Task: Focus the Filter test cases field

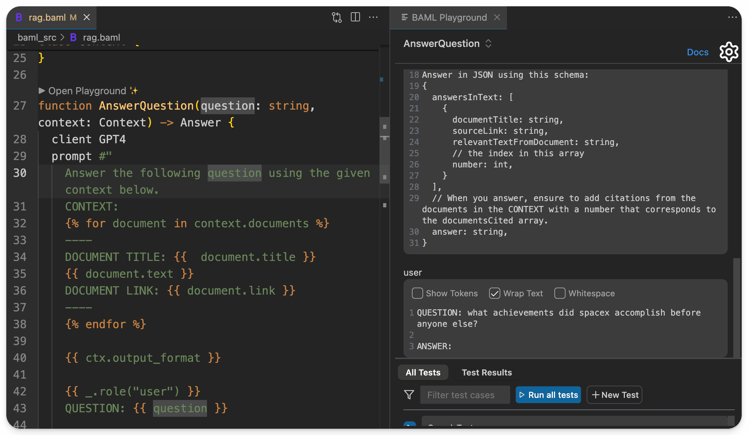Action: [x=465, y=395]
